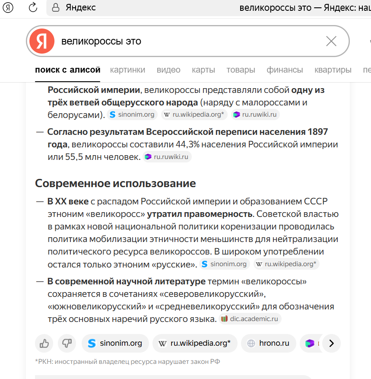The height and width of the screenshot is (379, 371).
Task: Click the red Yandex search logo
Action: pyautogui.click(x=41, y=41)
